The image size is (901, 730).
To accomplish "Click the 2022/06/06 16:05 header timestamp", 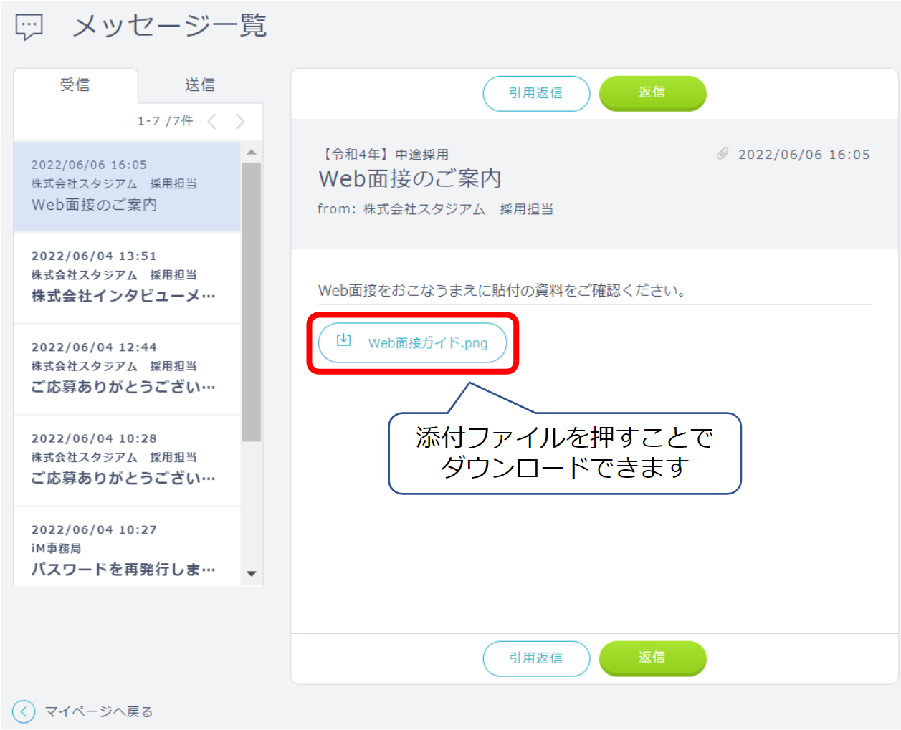I will pyautogui.click(x=804, y=155).
